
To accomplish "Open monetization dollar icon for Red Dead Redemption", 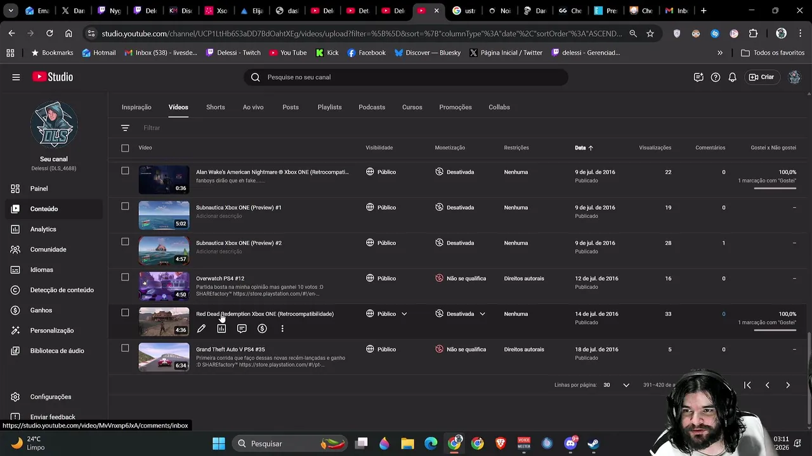I will 262,329.
